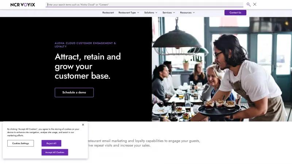Open Cookies Settings

(20, 143)
